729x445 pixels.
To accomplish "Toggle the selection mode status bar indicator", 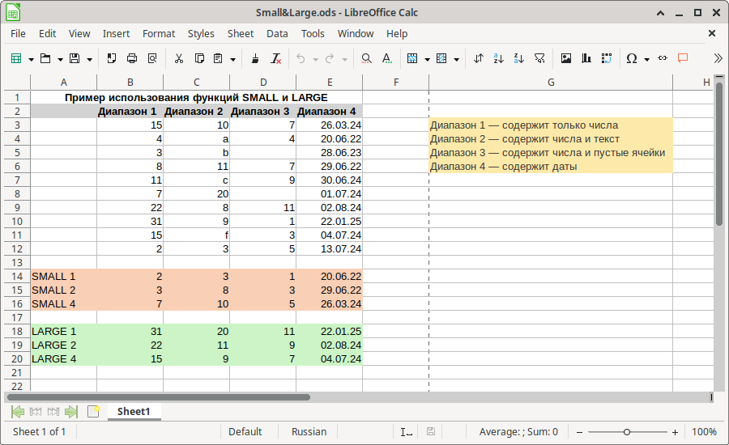I will (407, 432).
